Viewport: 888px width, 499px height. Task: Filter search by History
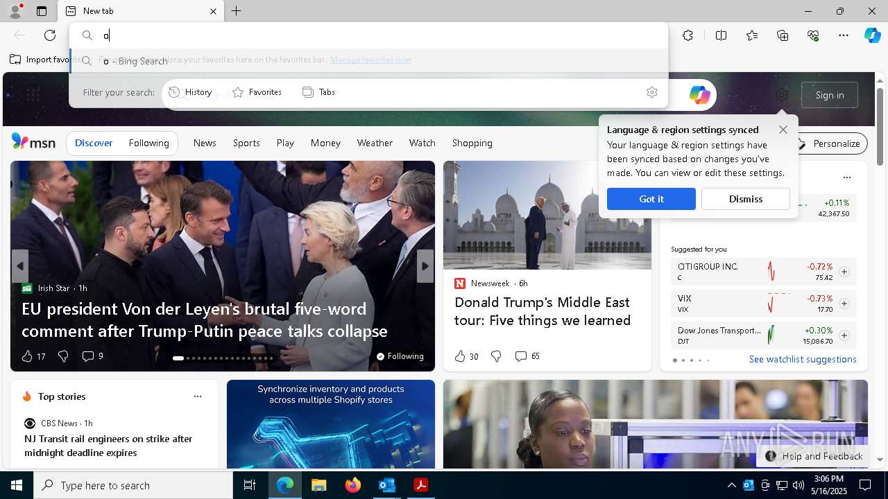click(190, 92)
